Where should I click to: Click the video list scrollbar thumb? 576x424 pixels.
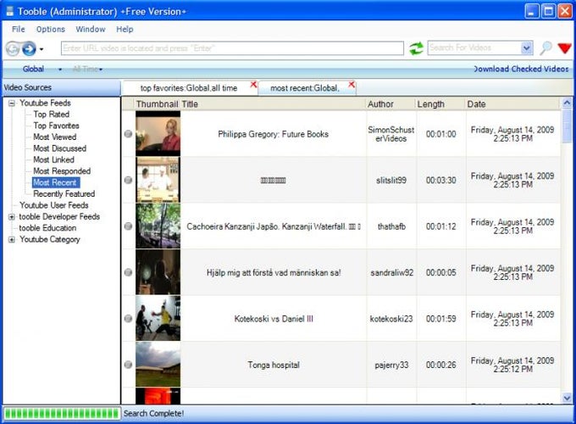click(x=567, y=126)
